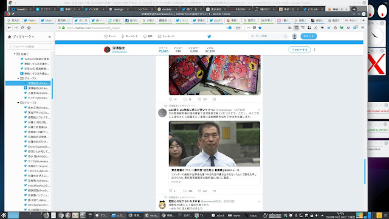Open the highlighted 深澤諭史 bookmark entry
The image size is (389, 219).
(x=29, y=83)
